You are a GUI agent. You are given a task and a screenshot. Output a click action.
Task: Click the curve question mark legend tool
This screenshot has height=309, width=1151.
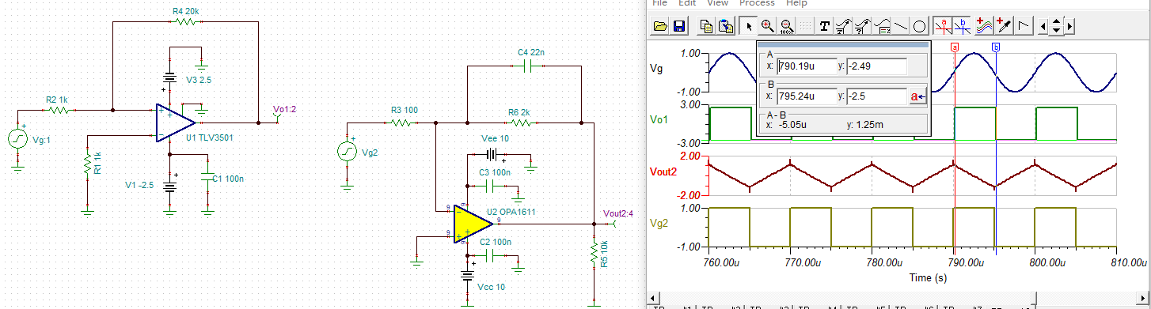863,26
